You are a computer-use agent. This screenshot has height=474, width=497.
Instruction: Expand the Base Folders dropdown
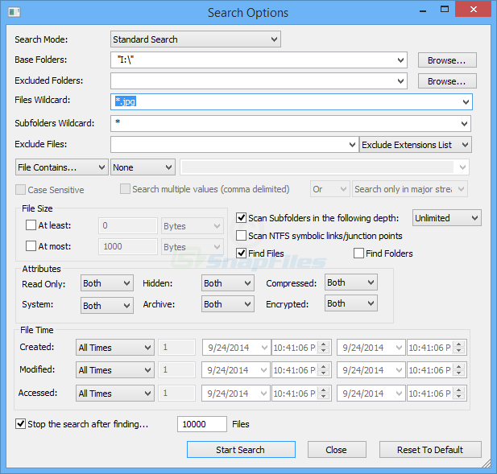click(x=400, y=60)
